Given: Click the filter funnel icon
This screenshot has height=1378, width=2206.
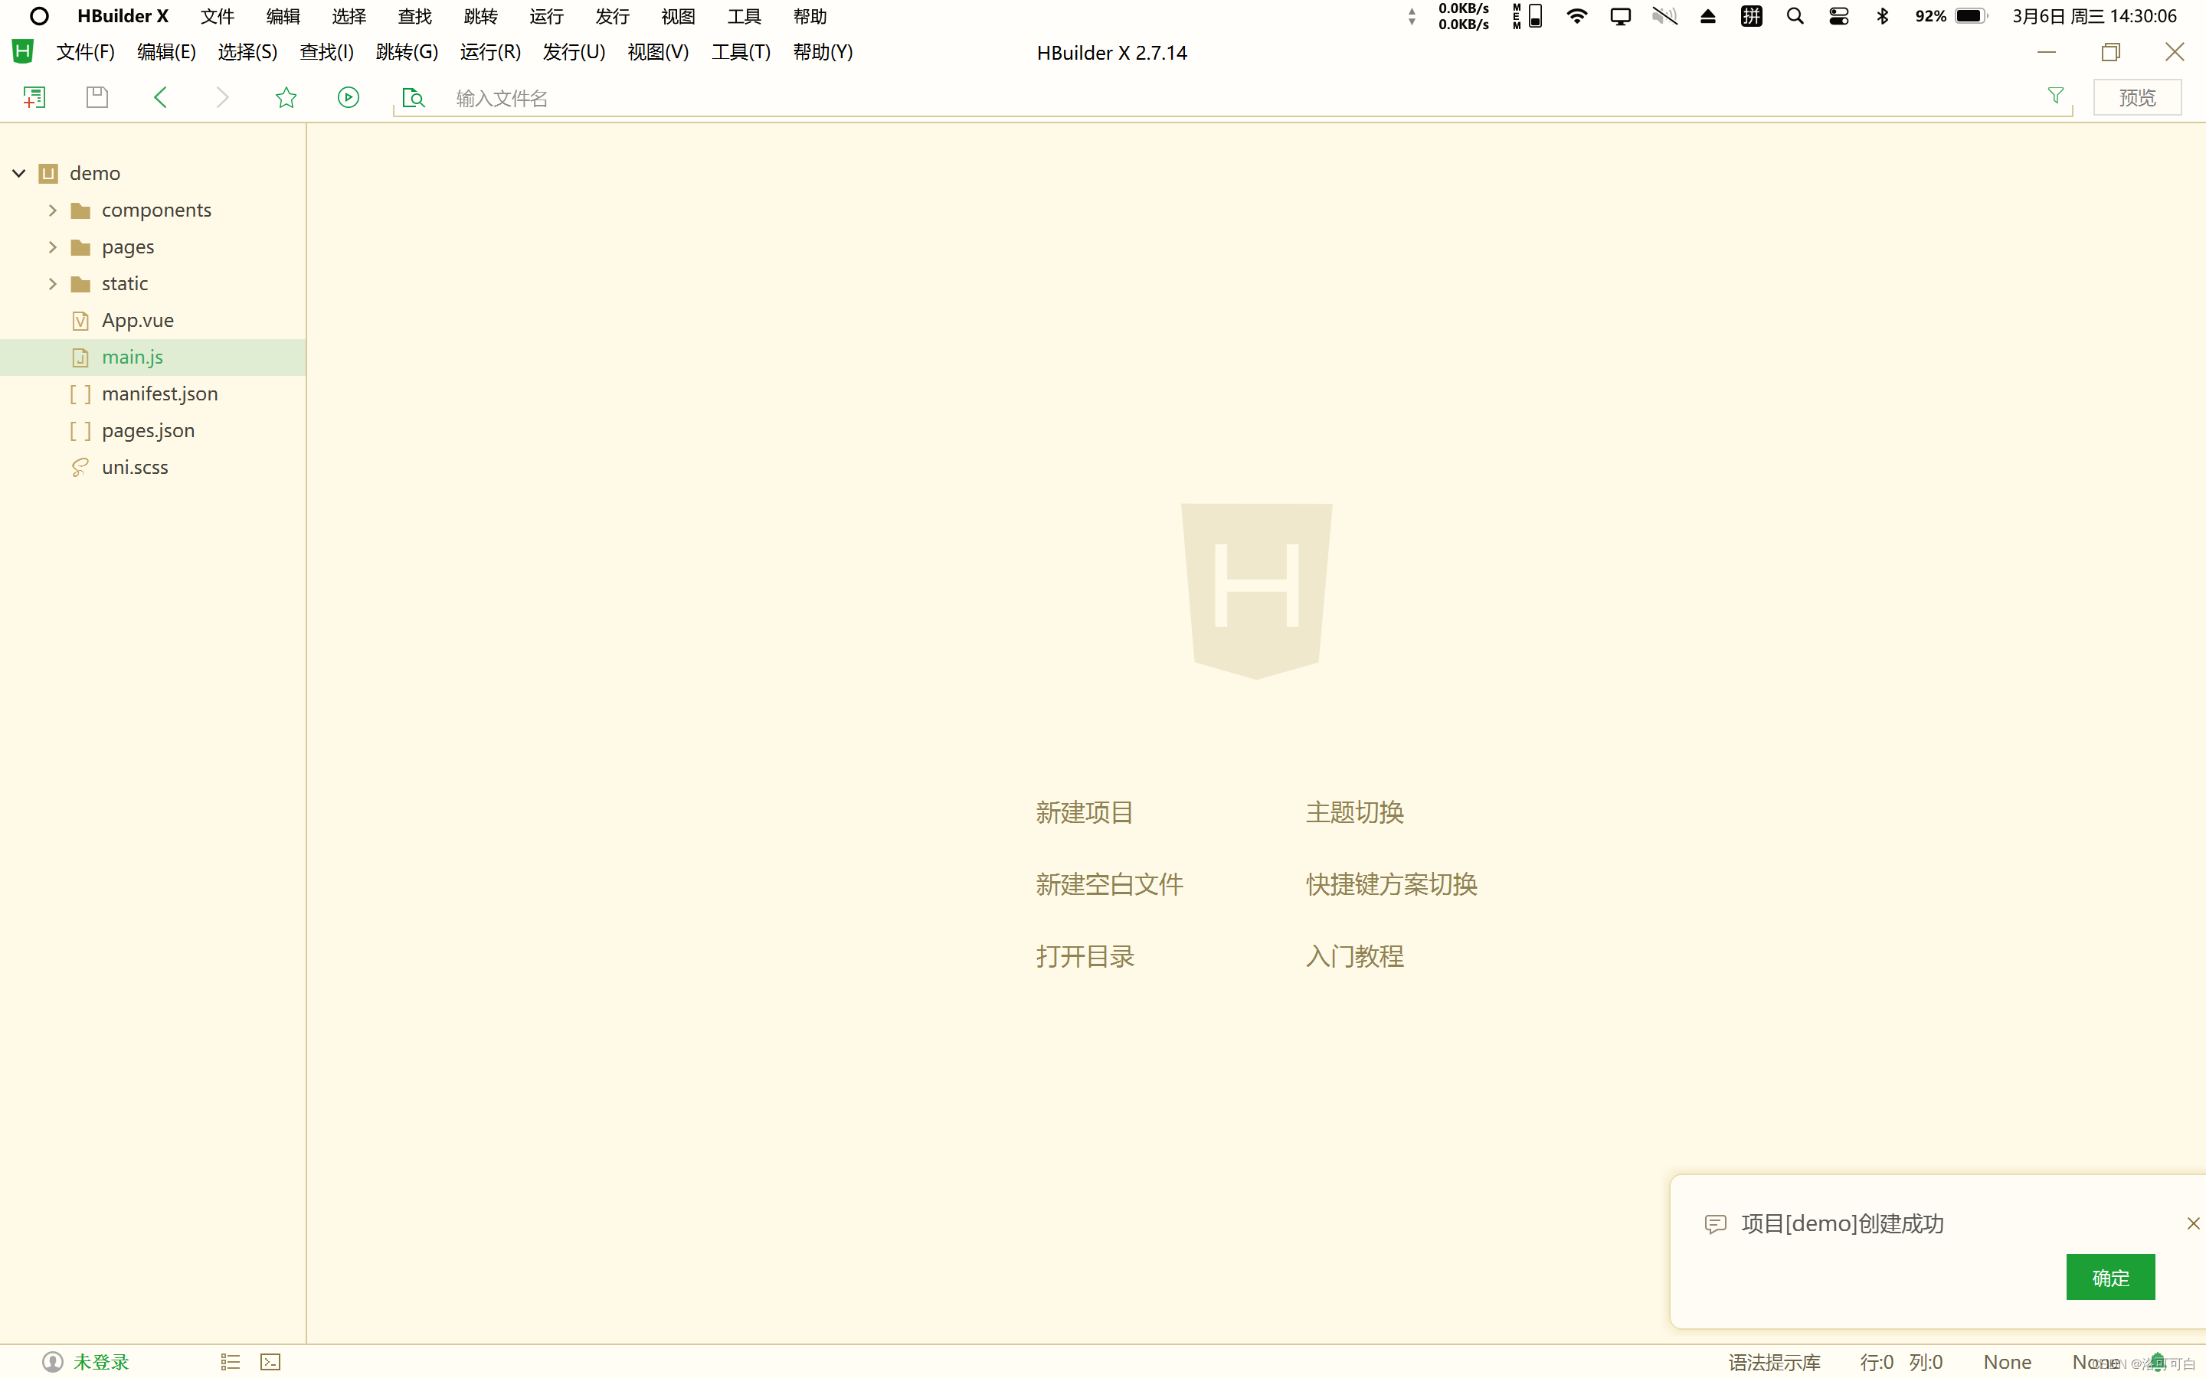Looking at the screenshot, I should pos(2054,96).
